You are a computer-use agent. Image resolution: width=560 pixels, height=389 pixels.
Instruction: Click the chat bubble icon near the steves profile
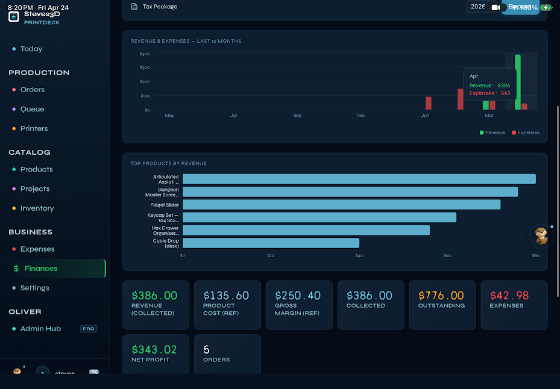pos(94,373)
